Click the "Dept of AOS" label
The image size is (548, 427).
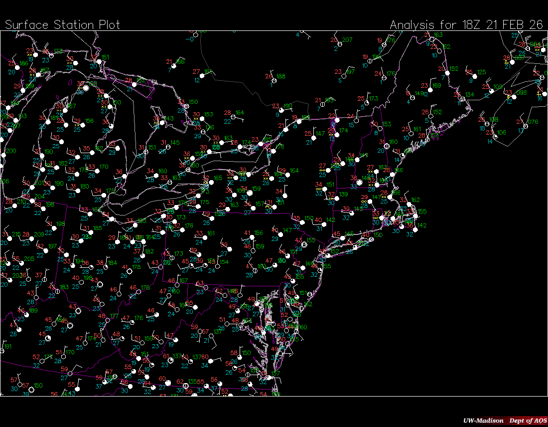(526, 421)
